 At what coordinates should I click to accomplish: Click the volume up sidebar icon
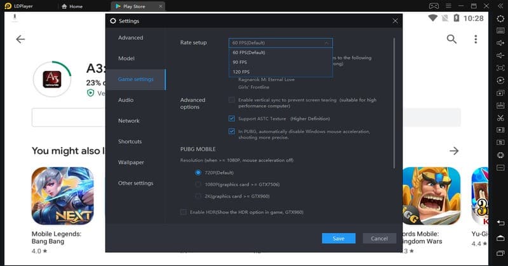(x=500, y=43)
